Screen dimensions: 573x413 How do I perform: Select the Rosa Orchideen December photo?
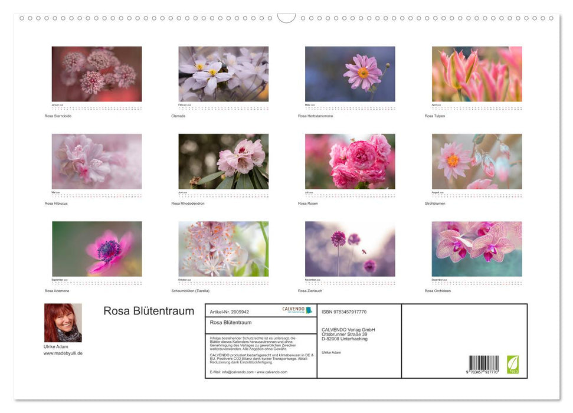476,248
